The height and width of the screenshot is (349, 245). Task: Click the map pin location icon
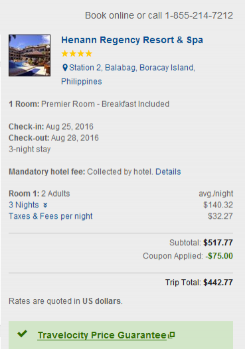(64, 68)
